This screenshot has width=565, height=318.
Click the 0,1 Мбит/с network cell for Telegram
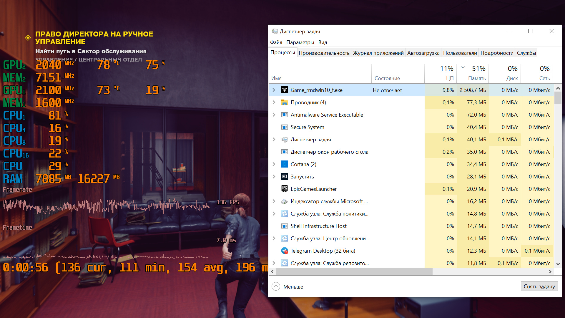tap(537, 251)
